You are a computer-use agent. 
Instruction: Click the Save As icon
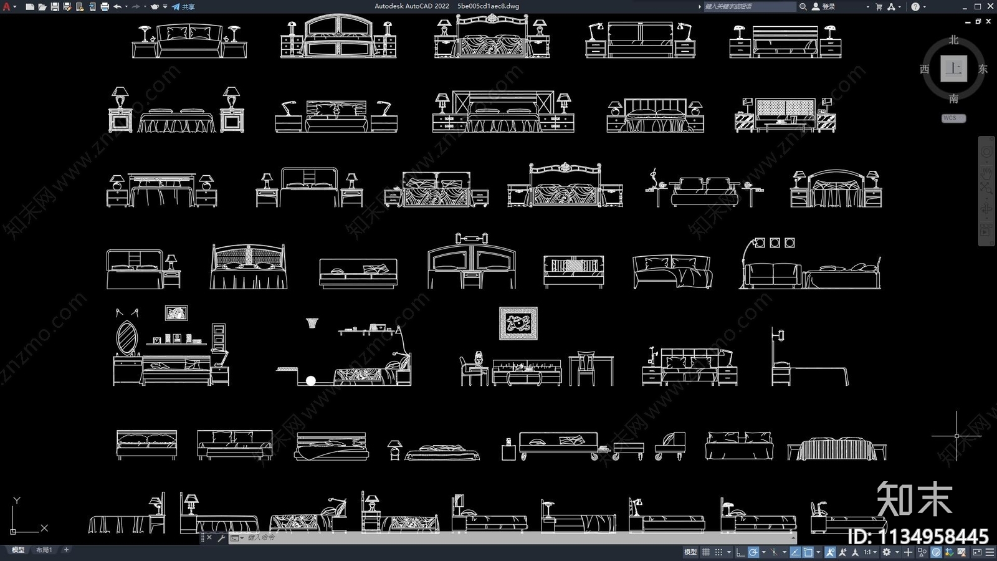coord(68,6)
